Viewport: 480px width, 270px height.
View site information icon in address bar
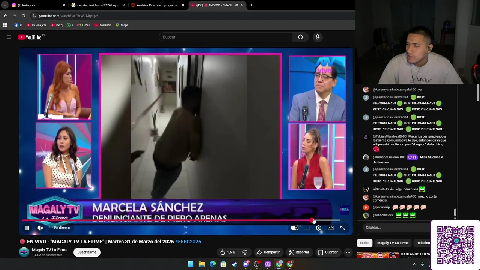point(34,16)
